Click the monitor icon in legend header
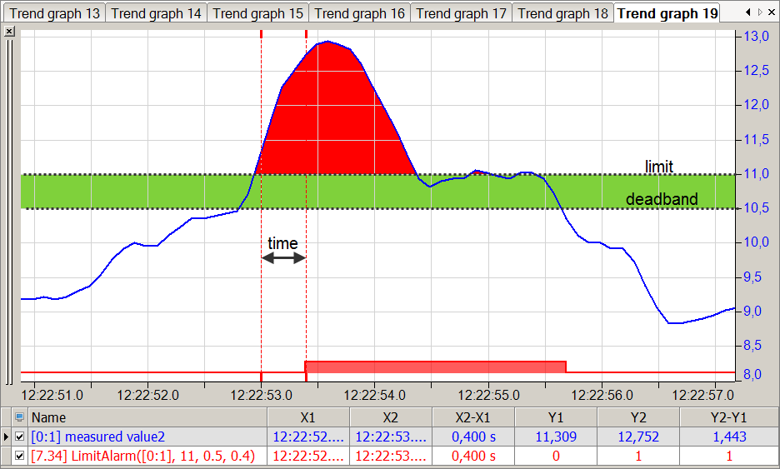The width and height of the screenshot is (780, 469). coord(19,417)
